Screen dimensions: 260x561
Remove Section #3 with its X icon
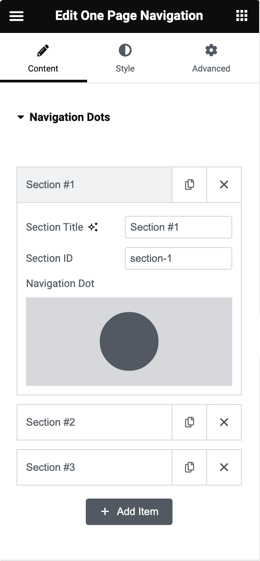pyautogui.click(x=224, y=467)
